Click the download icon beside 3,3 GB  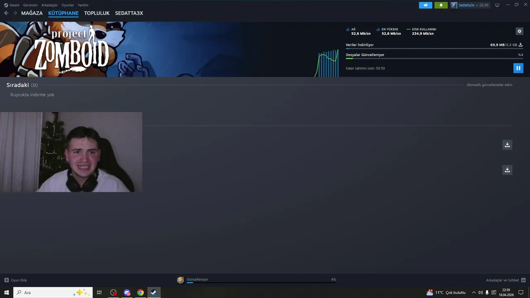point(521,45)
